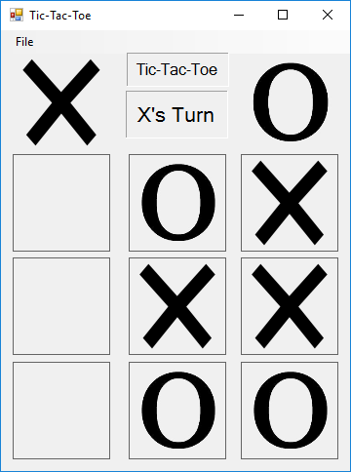Open the File menu
This screenshot has width=351, height=472.
pyautogui.click(x=24, y=42)
